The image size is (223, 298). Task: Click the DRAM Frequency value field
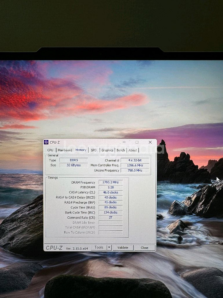pos(110,182)
